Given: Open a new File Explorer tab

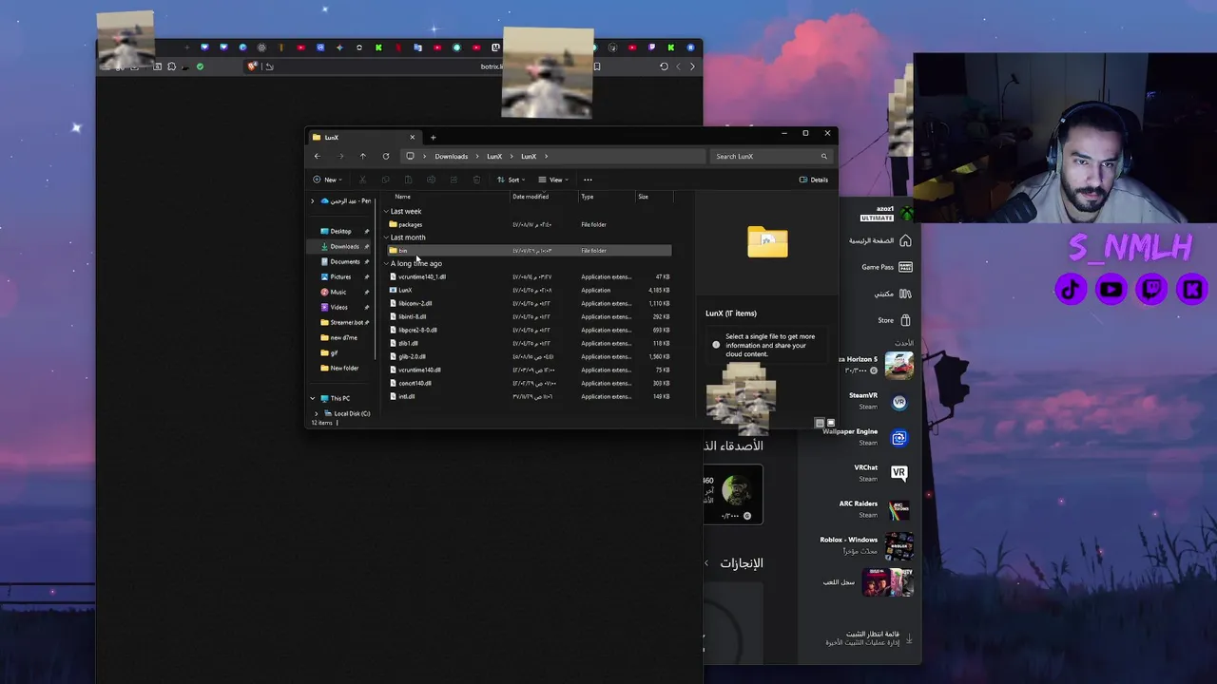Looking at the screenshot, I should coord(433,138).
